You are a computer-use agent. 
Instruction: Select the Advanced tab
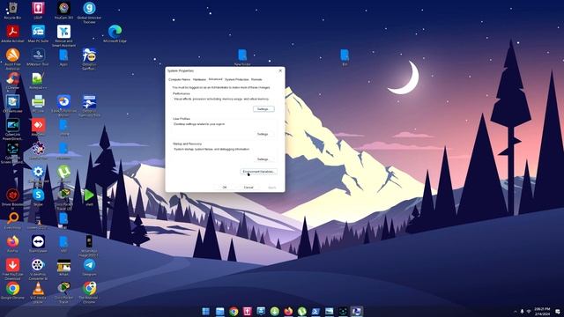tap(215, 79)
